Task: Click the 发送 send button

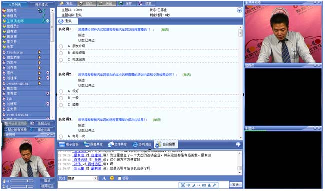Action: (x=236, y=185)
